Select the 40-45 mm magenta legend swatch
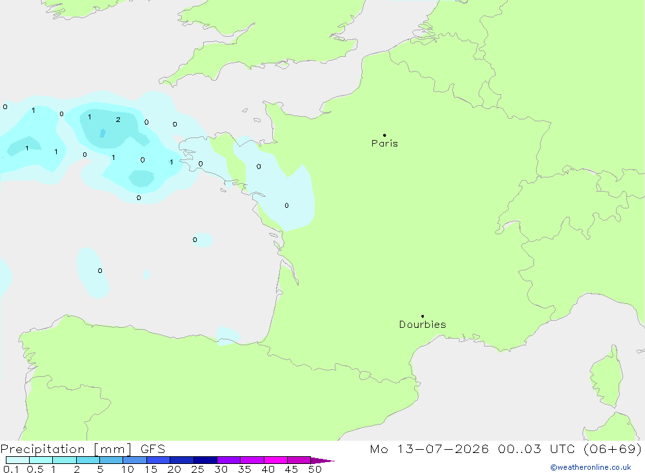The height and width of the screenshot is (473, 645). click(275, 460)
